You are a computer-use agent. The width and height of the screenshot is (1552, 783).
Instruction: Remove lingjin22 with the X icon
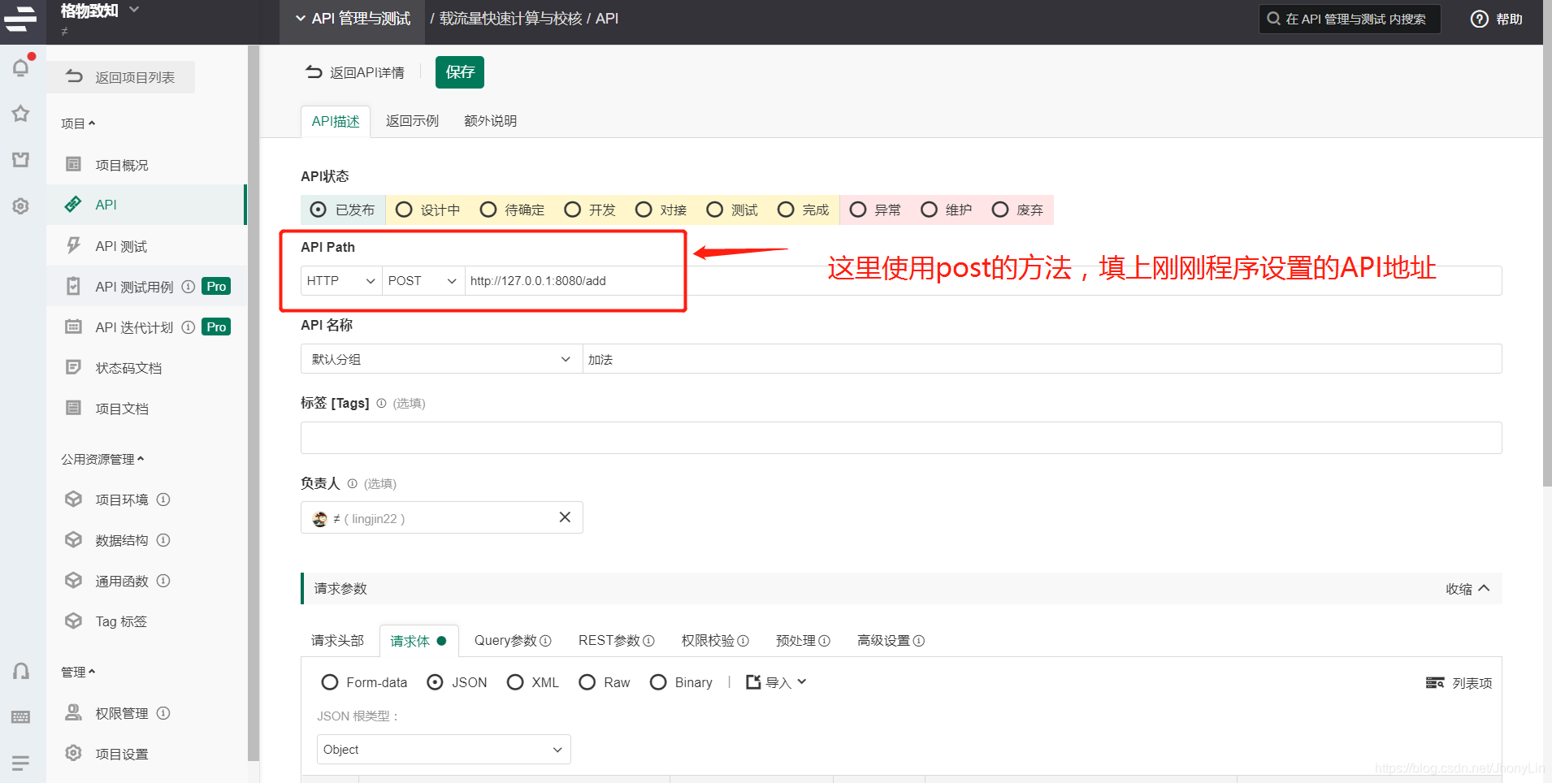pyautogui.click(x=566, y=517)
